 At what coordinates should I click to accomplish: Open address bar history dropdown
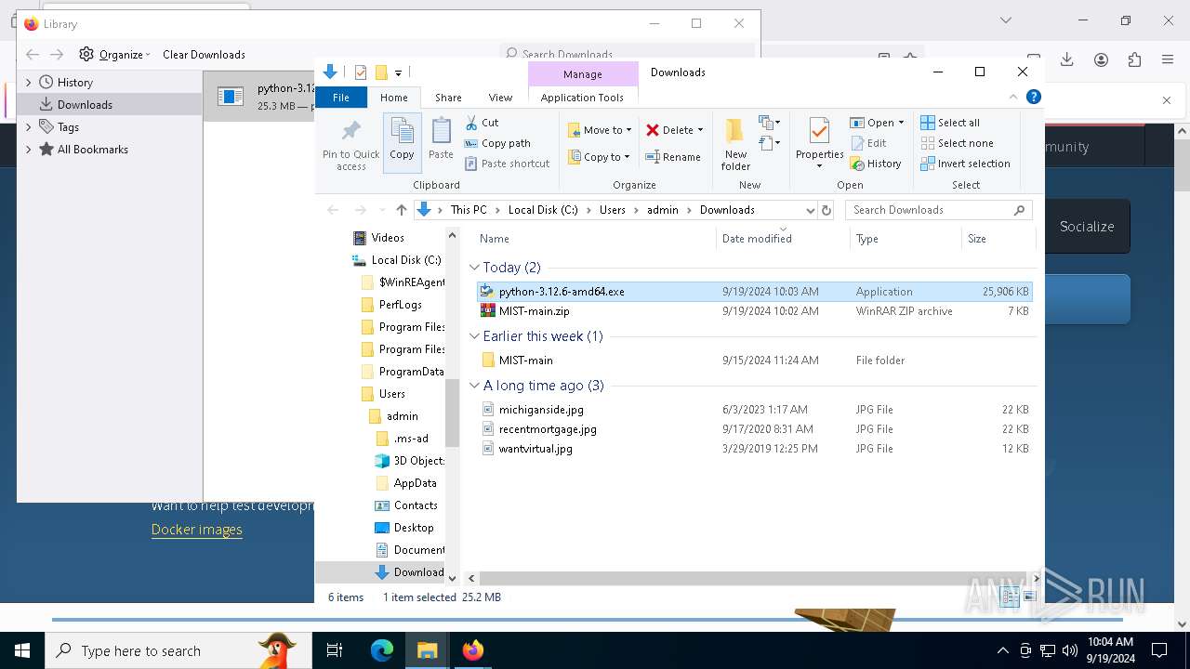point(810,210)
